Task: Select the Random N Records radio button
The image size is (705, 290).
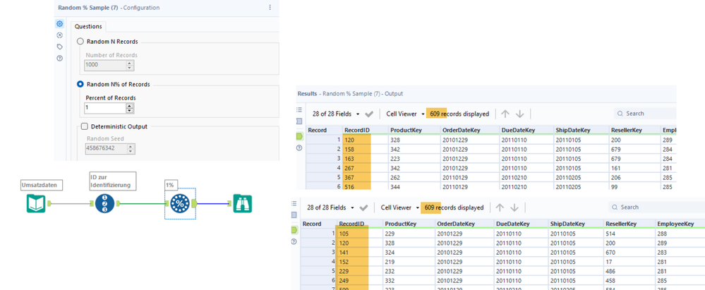Action: coord(80,42)
